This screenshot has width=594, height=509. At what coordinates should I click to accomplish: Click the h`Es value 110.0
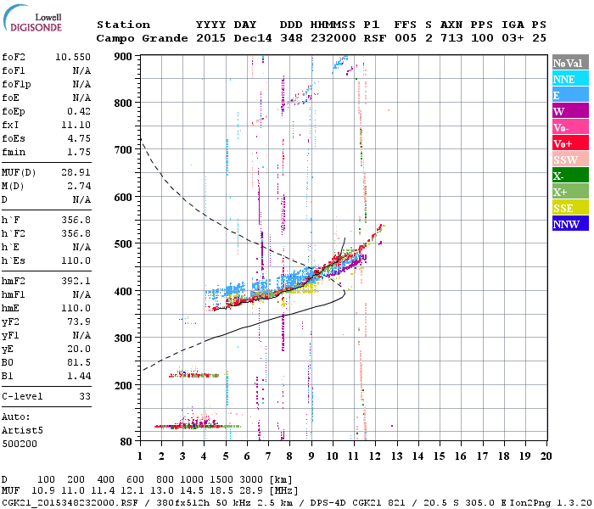[x=76, y=260]
